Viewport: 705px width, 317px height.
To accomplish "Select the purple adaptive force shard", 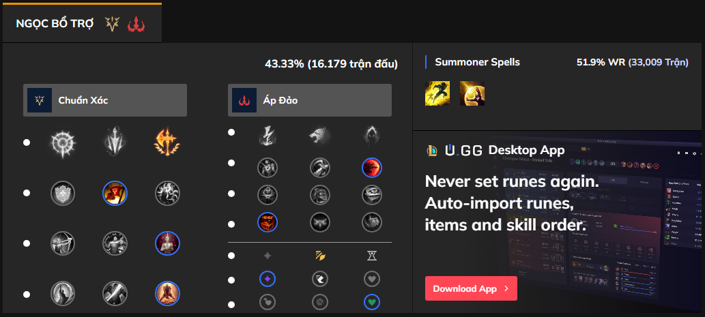I will (x=268, y=278).
